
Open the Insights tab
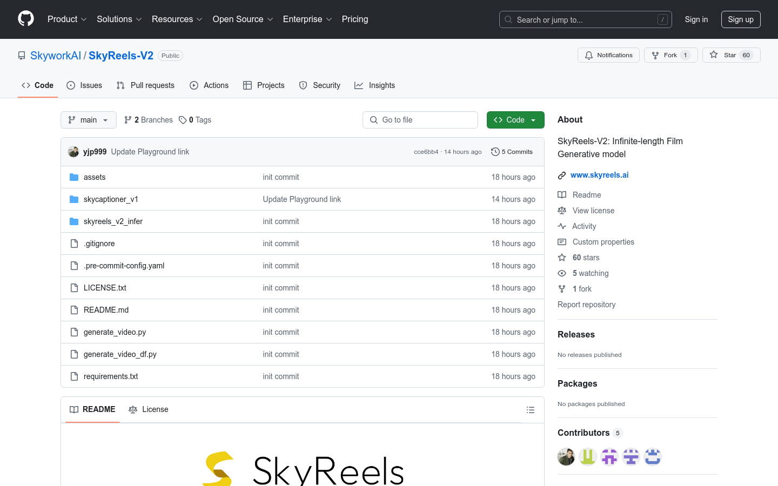[x=374, y=85]
